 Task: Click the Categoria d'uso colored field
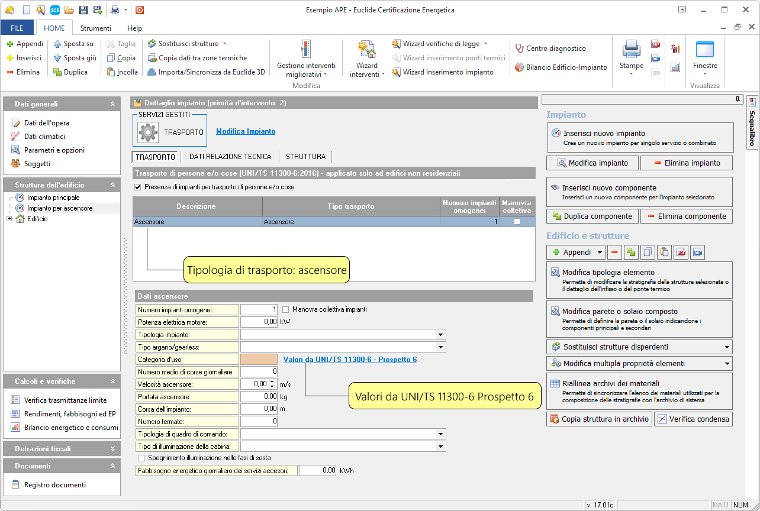[259, 360]
